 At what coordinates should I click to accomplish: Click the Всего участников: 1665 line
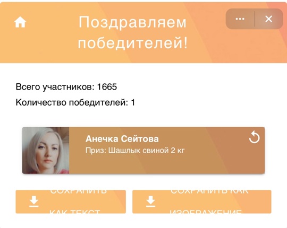click(x=66, y=87)
